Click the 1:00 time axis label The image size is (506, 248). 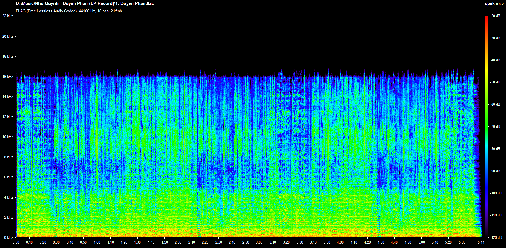[x=97, y=242]
